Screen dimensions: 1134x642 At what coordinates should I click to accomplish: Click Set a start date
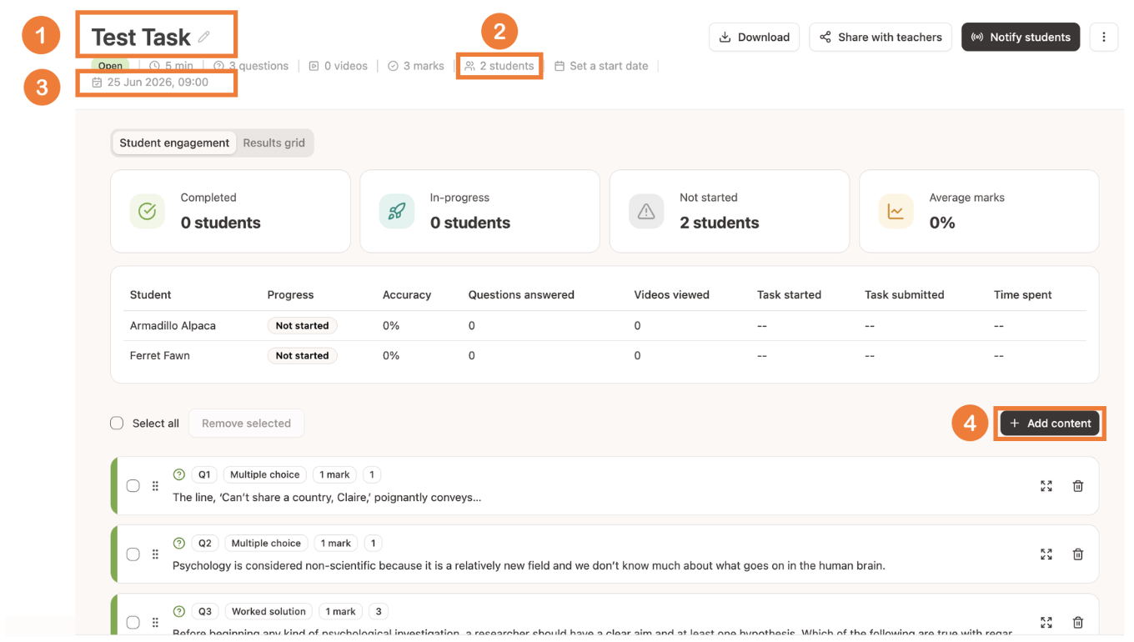(x=601, y=66)
